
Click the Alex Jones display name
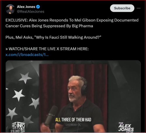(x=26, y=7)
